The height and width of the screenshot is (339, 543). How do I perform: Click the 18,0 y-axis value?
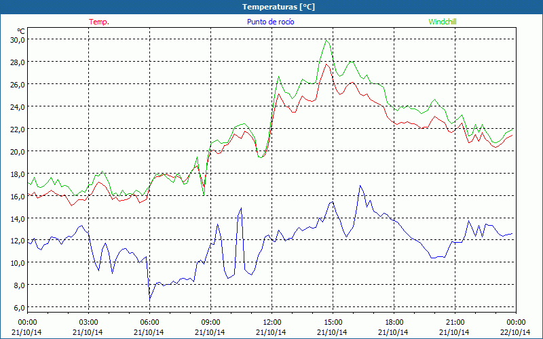tap(18, 174)
